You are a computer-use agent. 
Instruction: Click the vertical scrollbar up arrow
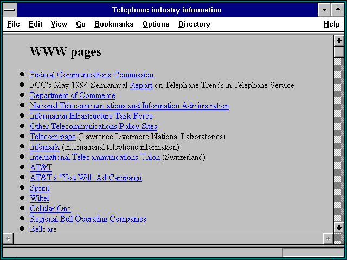point(339,41)
